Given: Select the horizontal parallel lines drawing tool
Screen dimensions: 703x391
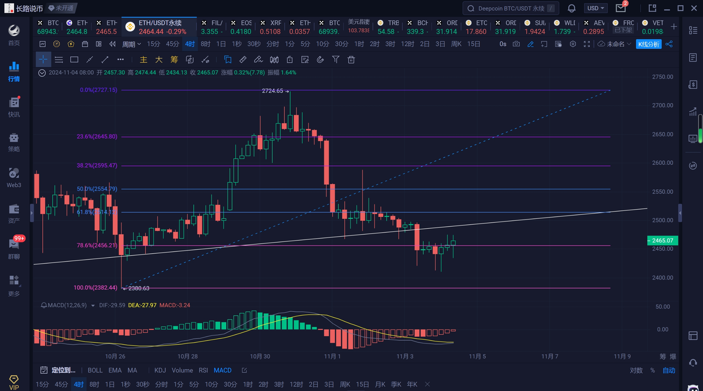Looking at the screenshot, I should [x=59, y=60].
